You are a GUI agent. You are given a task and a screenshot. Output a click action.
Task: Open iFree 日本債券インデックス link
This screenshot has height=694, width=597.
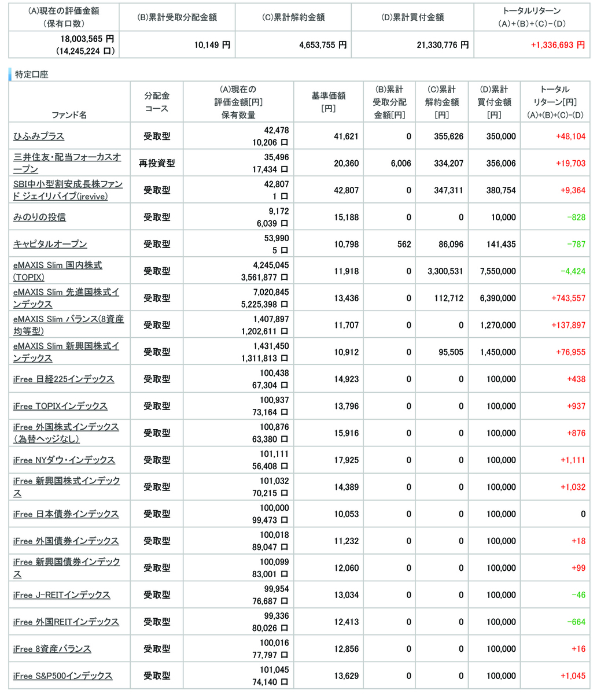66,514
